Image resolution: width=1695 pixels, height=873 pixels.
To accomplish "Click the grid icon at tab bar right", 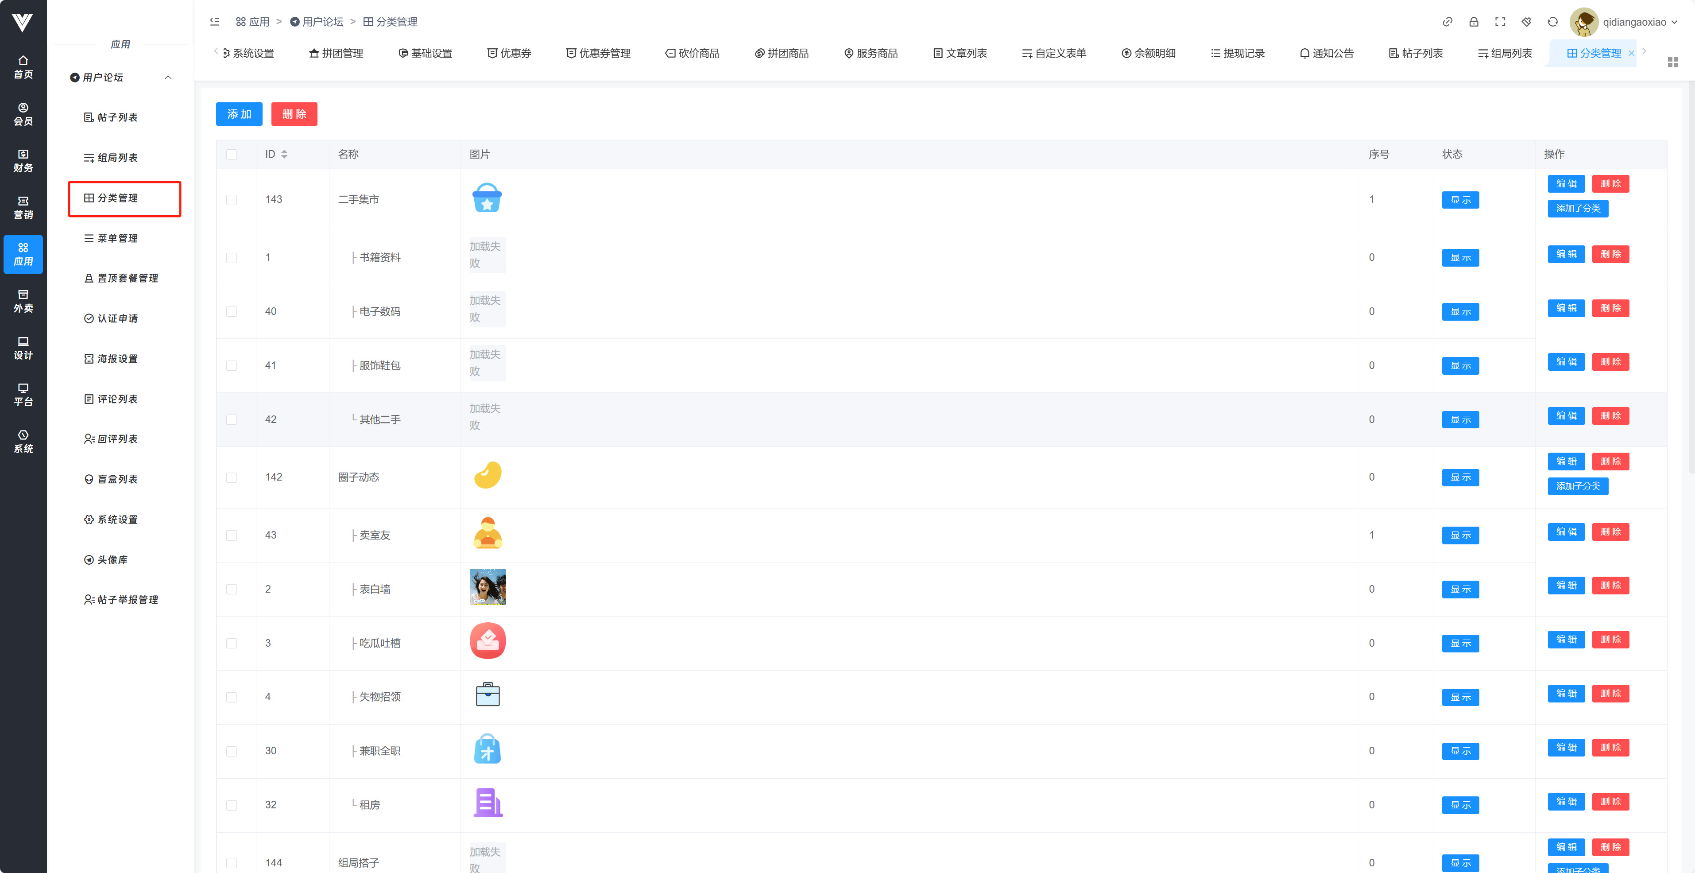I will point(1672,62).
